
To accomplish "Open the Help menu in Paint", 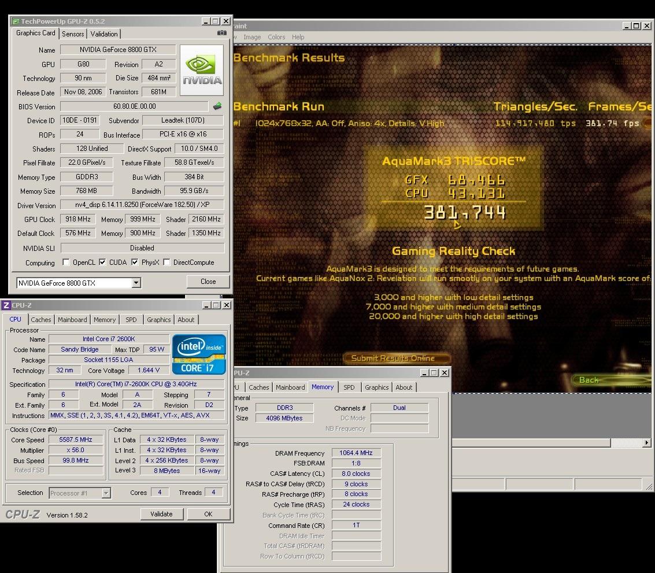I will point(298,37).
